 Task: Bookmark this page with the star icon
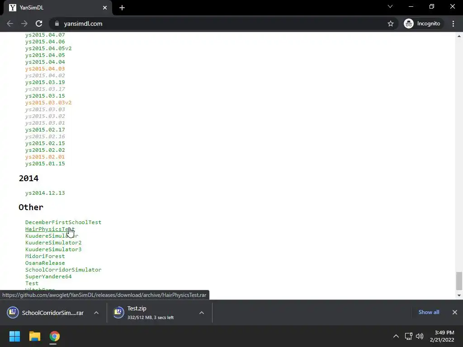(390, 23)
